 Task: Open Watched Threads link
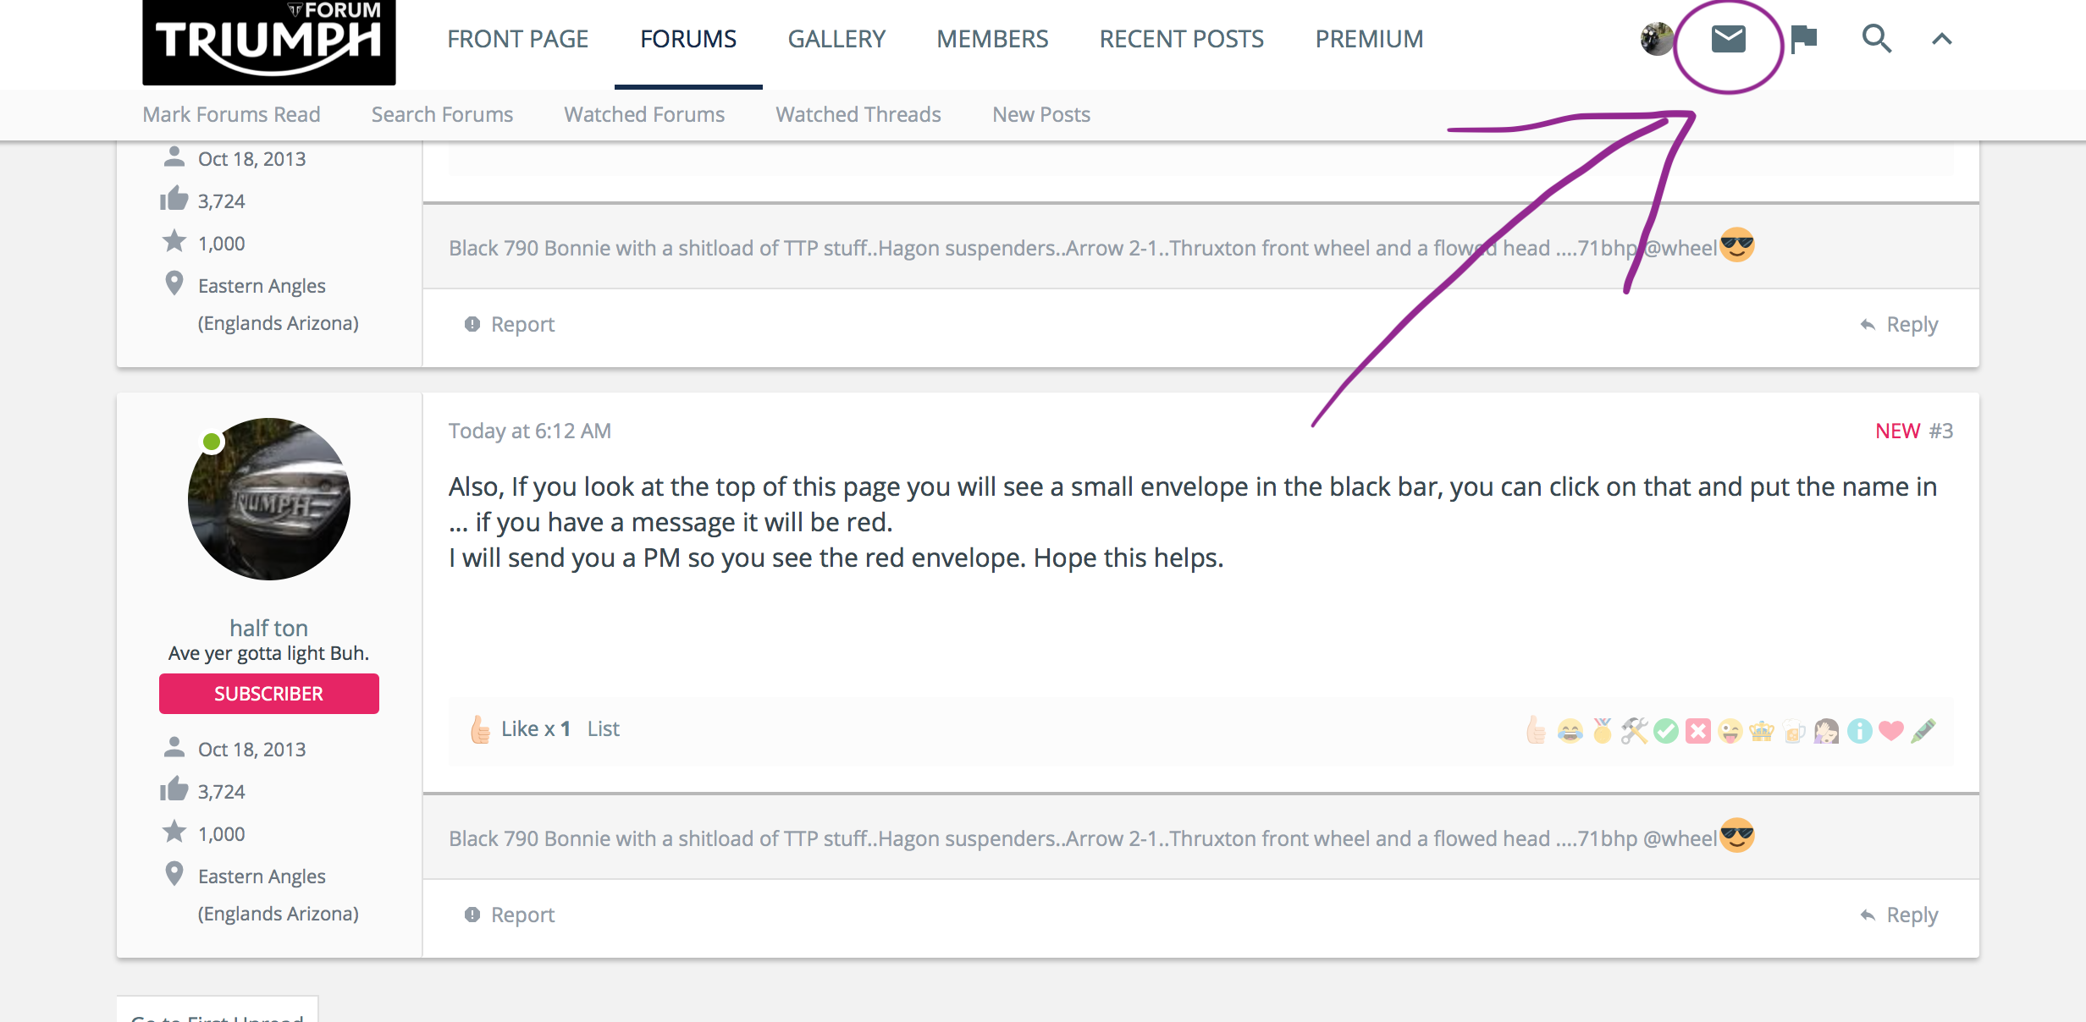[858, 114]
